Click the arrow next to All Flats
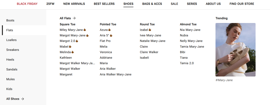 click(x=74, y=18)
